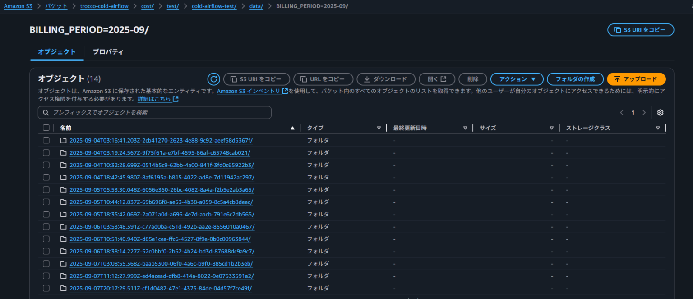
Task: Click the S3 URI copy button in header
Action: tap(640, 30)
